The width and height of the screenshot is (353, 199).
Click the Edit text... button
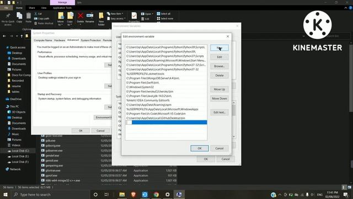220,112
